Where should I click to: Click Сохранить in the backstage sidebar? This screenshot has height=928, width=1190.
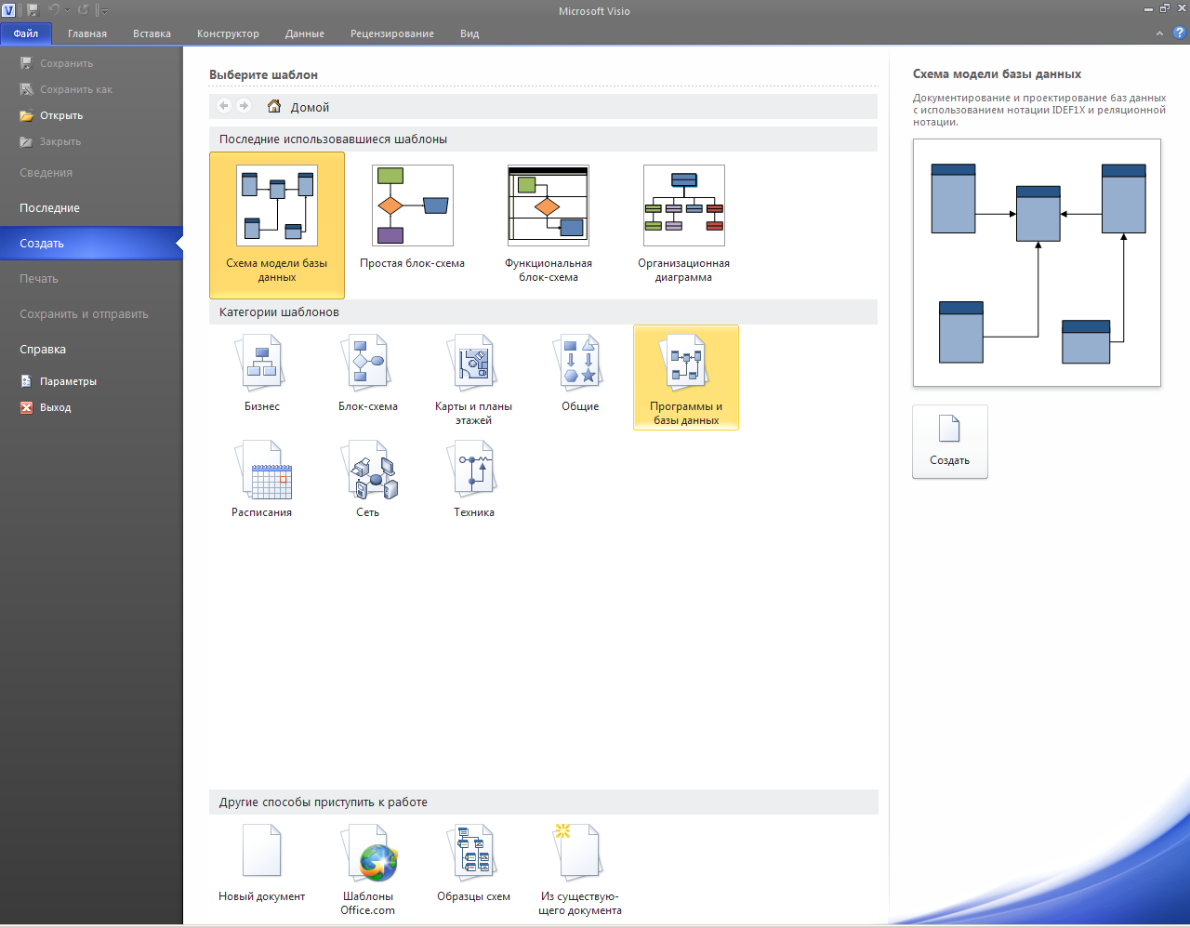click(57, 63)
